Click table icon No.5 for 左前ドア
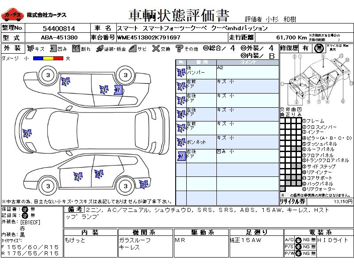Screen dimensions: 354x266 (181, 128)
